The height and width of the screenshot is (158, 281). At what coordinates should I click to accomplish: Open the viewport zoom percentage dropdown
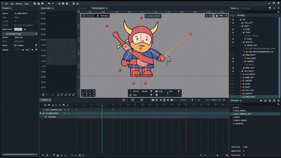point(226,16)
